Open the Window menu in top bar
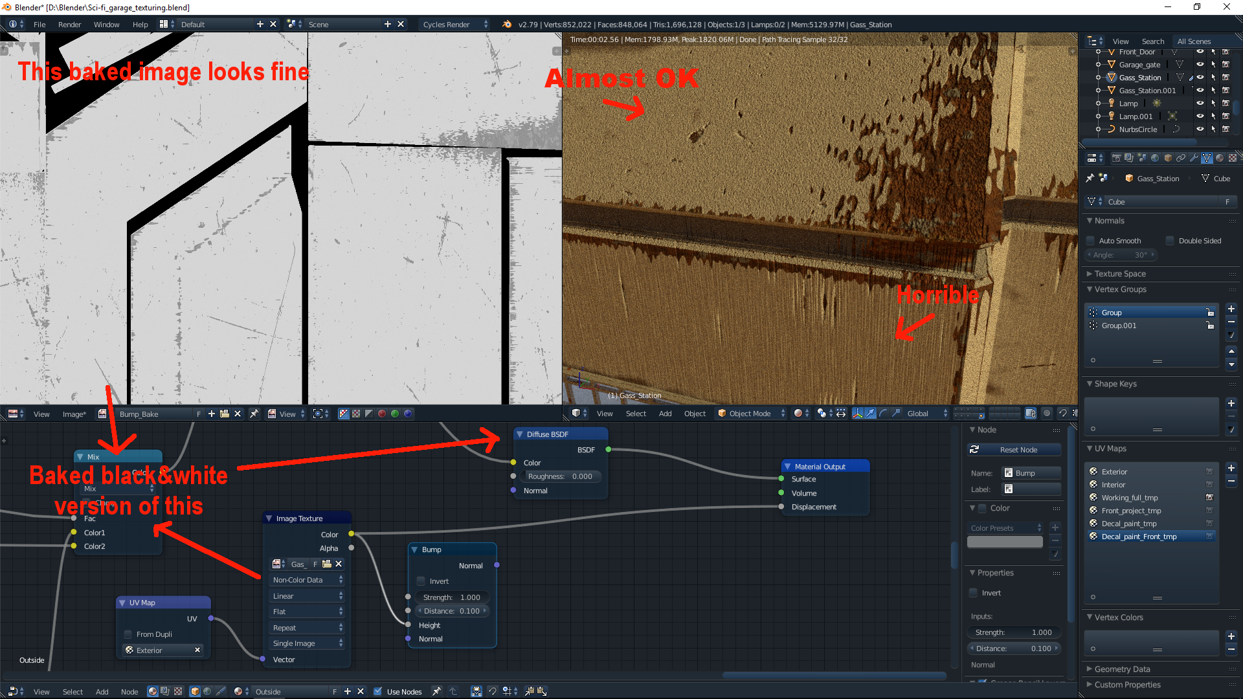1243x699 pixels. (x=106, y=25)
